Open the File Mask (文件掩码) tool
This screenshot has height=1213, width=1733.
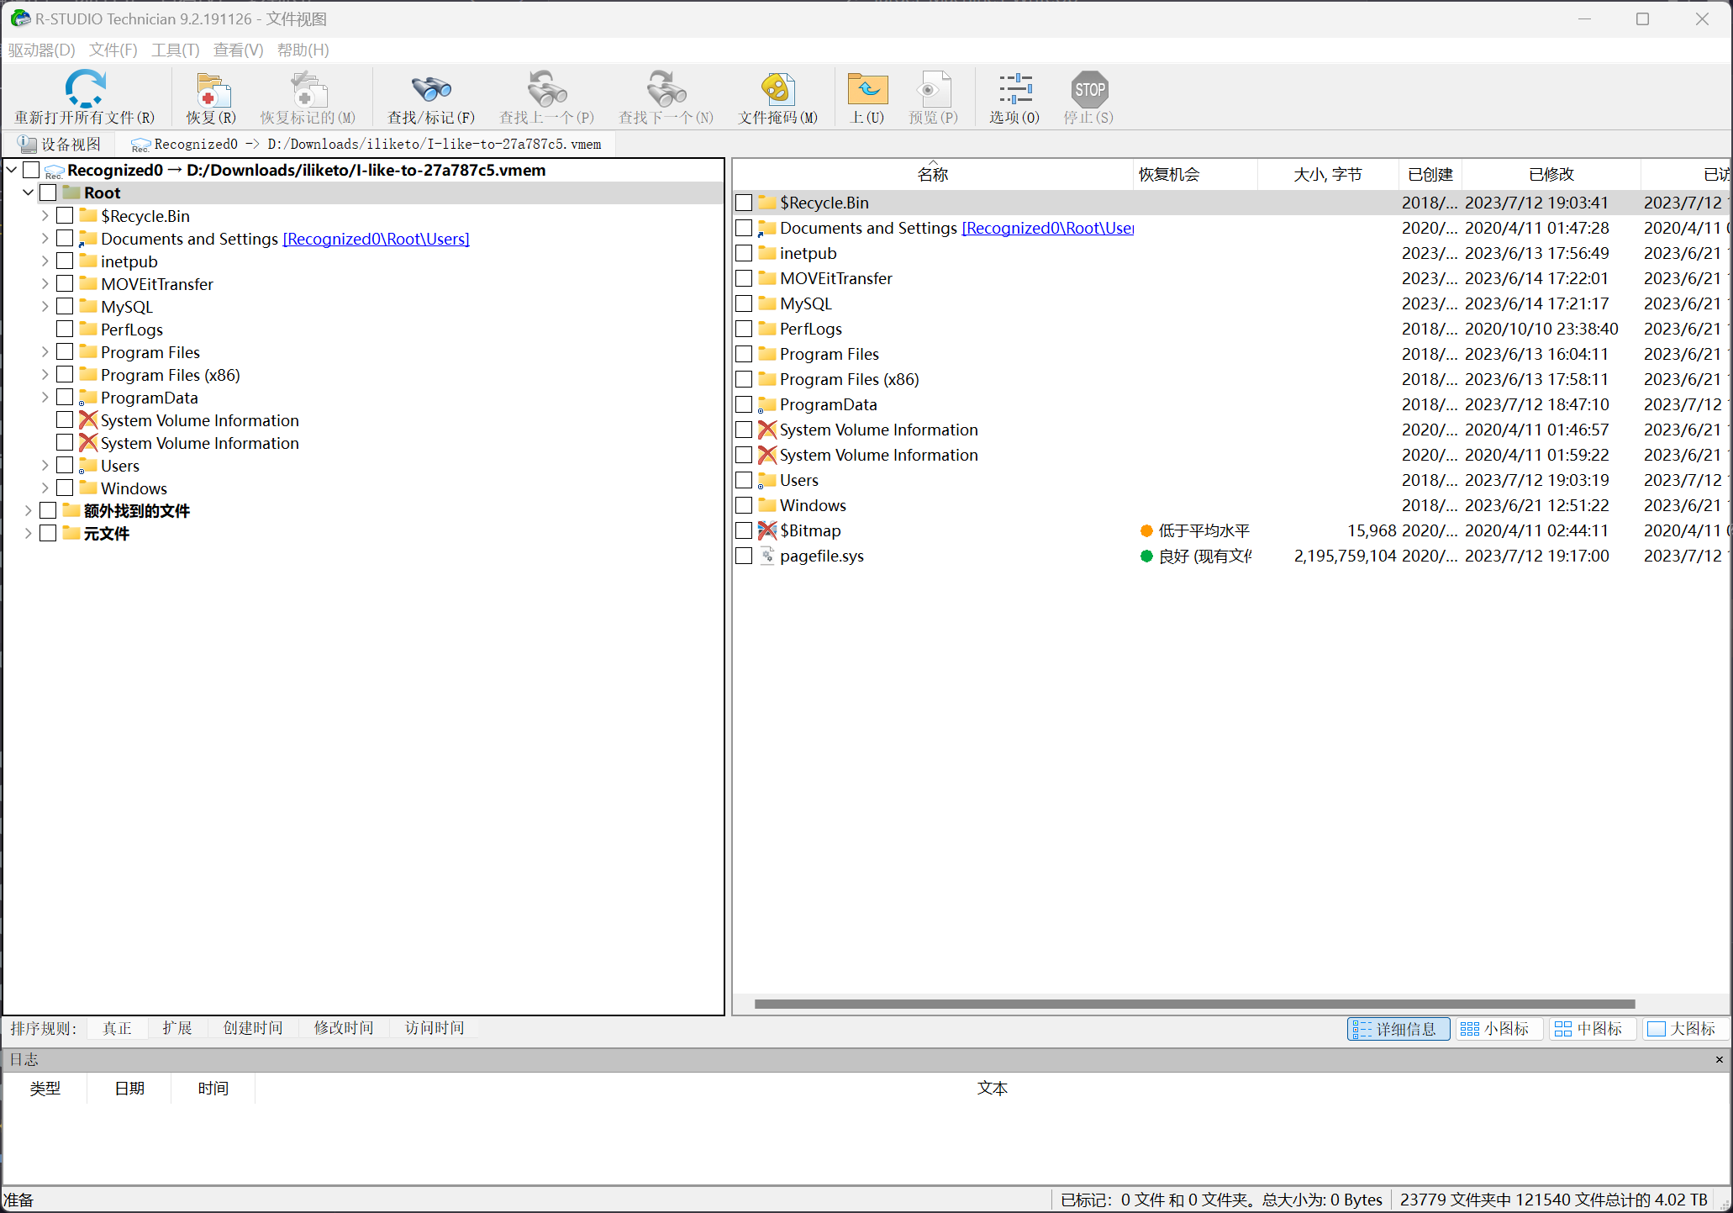coord(777,90)
